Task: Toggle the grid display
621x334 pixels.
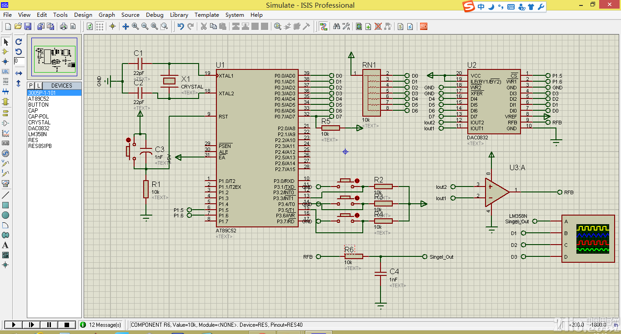Action: 100,26
